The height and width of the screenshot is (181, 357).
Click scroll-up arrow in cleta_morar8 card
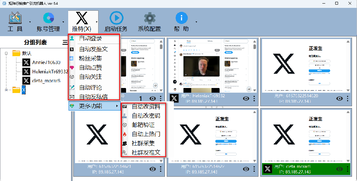pos(348,112)
